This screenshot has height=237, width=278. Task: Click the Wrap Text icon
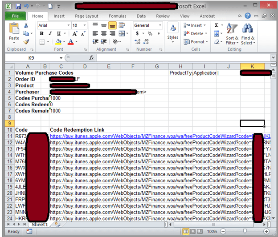click(122, 25)
